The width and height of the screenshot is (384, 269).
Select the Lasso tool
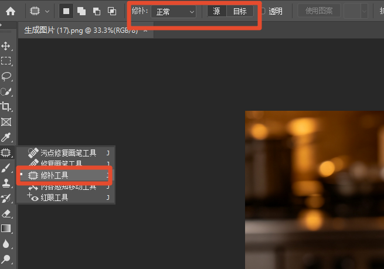tap(6, 76)
